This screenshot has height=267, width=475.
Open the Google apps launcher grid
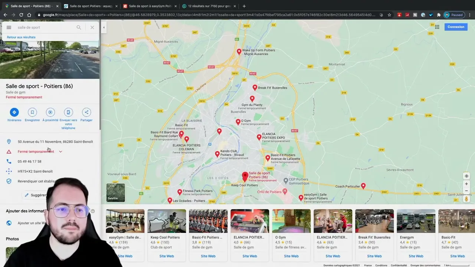click(437, 27)
